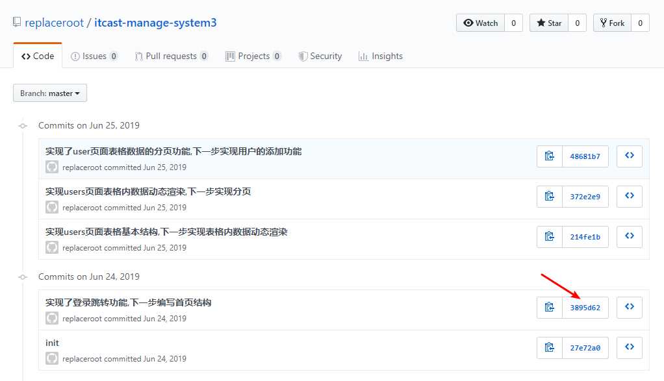Open commit hash link 372e2e9
The width and height of the screenshot is (664, 381).
coord(585,197)
